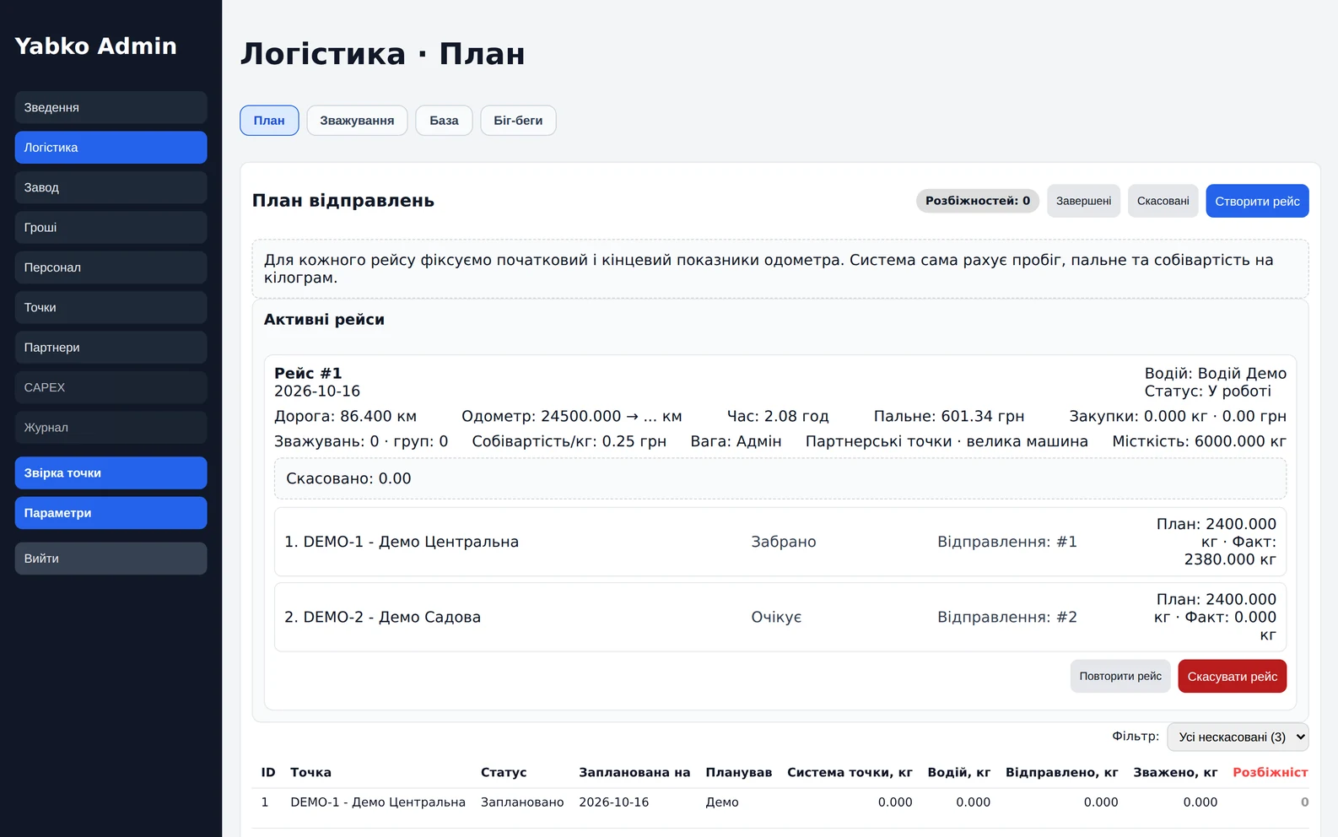Open the Біг-беги tab
Screen dimensions: 1338x837
[518, 121]
